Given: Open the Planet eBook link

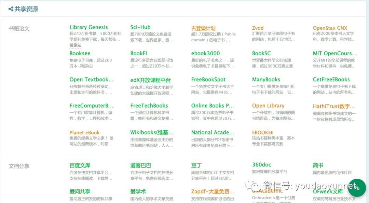Looking at the screenshot, I should point(84,132).
